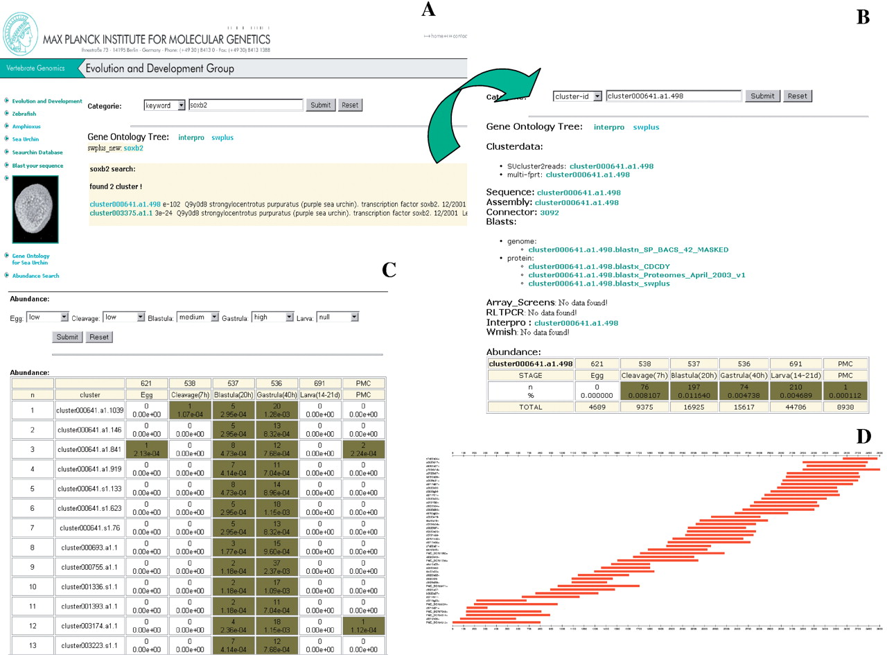Click inside the cluster-id search text field
The height and width of the screenshot is (655, 887).
pos(672,96)
